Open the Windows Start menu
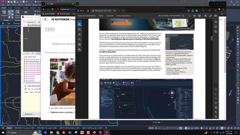The width and height of the screenshot is (240, 135). (3, 132)
